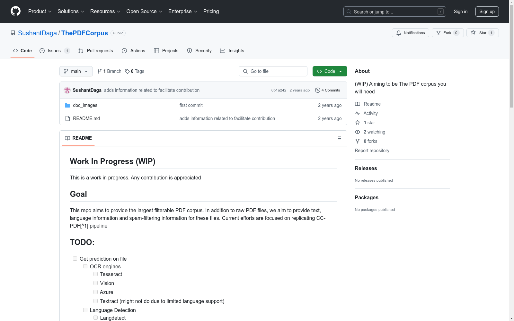Viewport: 514px width, 321px height.
Task: Click the branch icon next to 1 Branch
Action: (x=100, y=71)
